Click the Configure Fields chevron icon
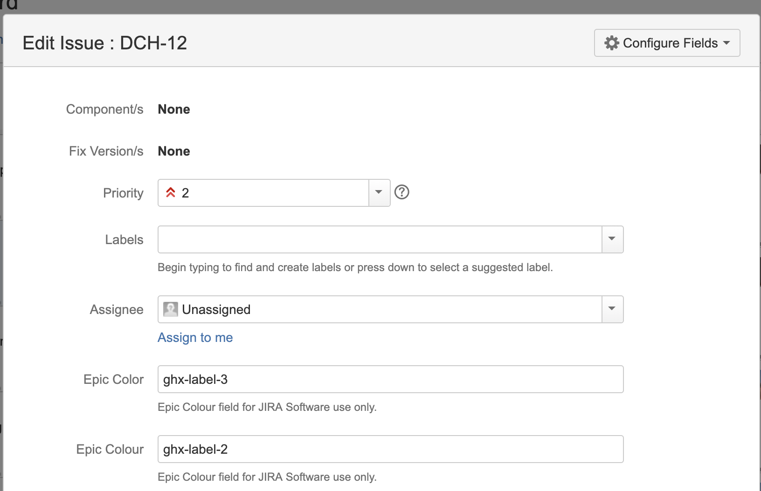The width and height of the screenshot is (761, 491). pyautogui.click(x=727, y=43)
